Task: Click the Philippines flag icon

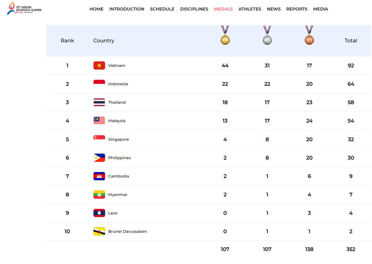Action: click(99, 158)
